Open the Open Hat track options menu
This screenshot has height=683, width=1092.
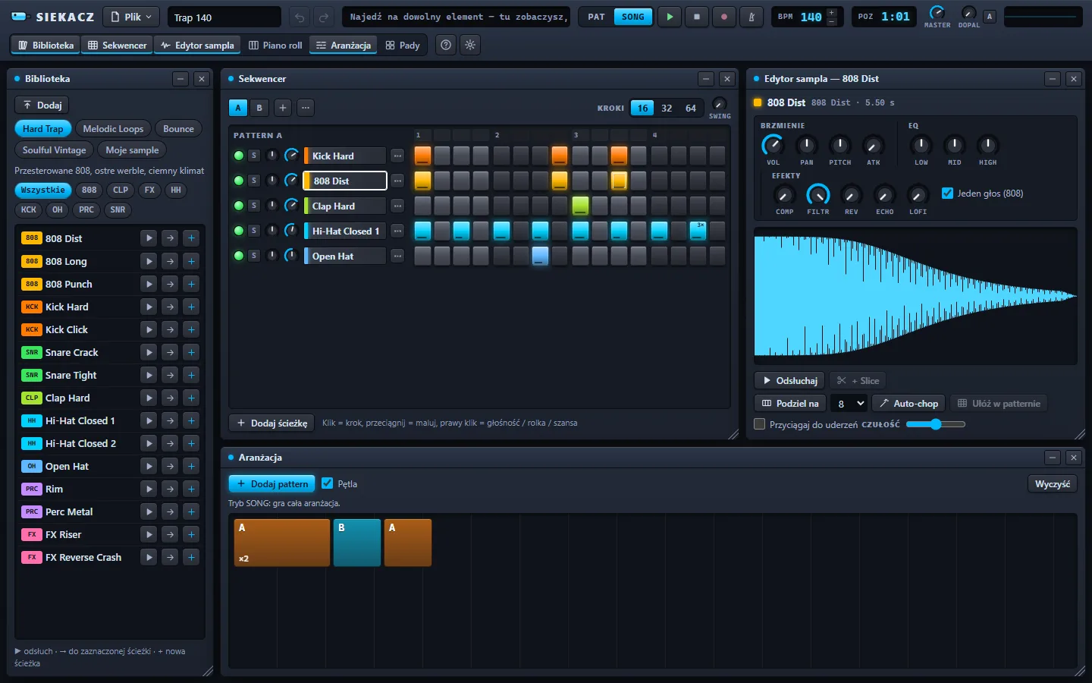[397, 256]
